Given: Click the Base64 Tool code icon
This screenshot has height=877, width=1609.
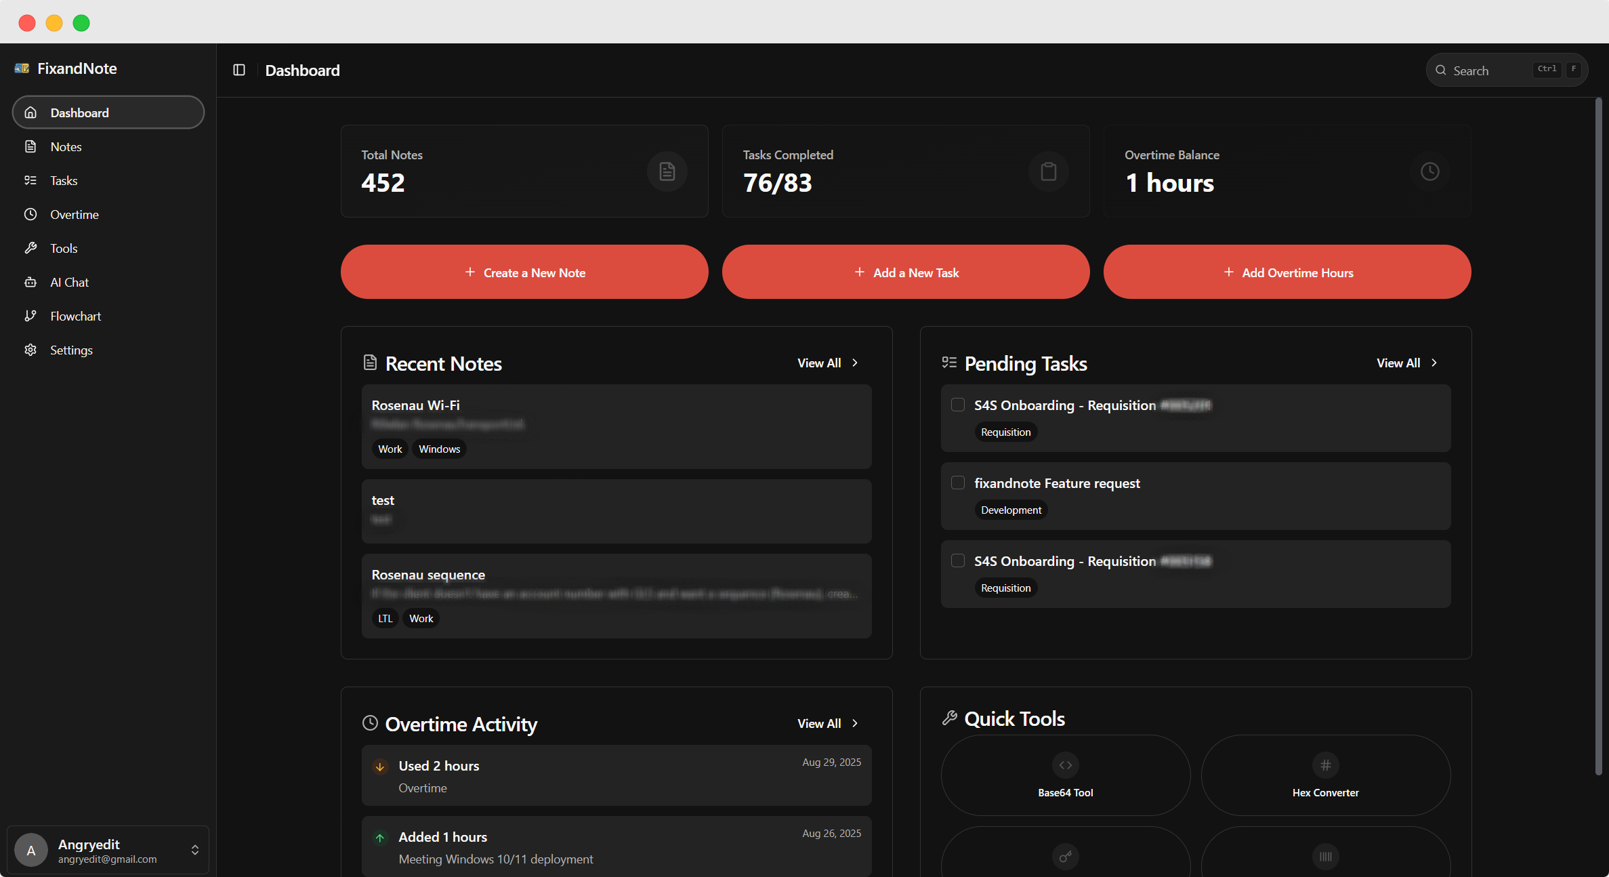Looking at the screenshot, I should tap(1065, 765).
